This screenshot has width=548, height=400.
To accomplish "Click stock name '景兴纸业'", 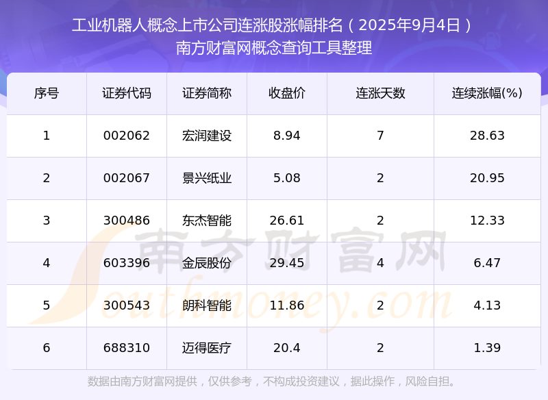I will pos(207,178).
